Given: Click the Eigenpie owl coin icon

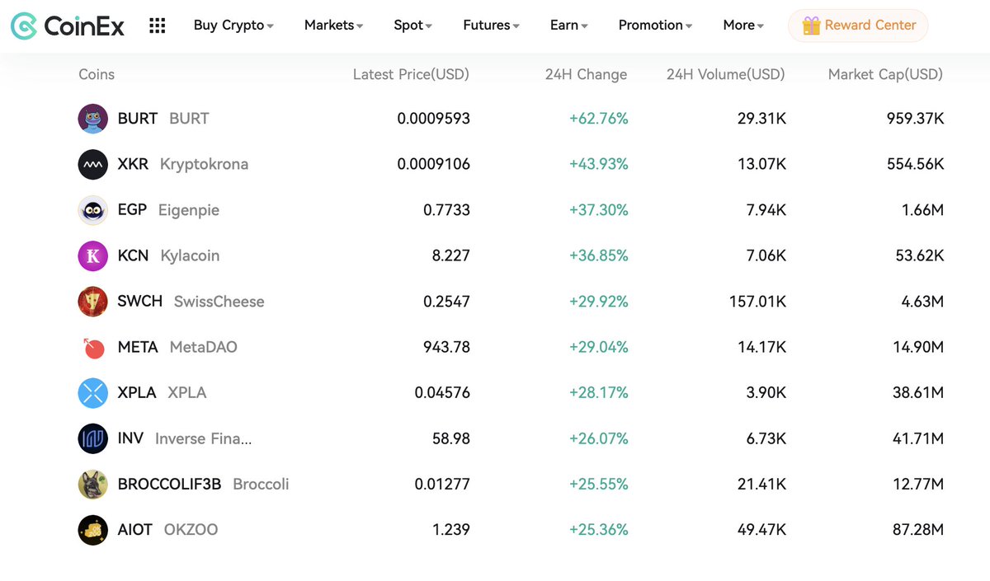Looking at the screenshot, I should pyautogui.click(x=93, y=210).
